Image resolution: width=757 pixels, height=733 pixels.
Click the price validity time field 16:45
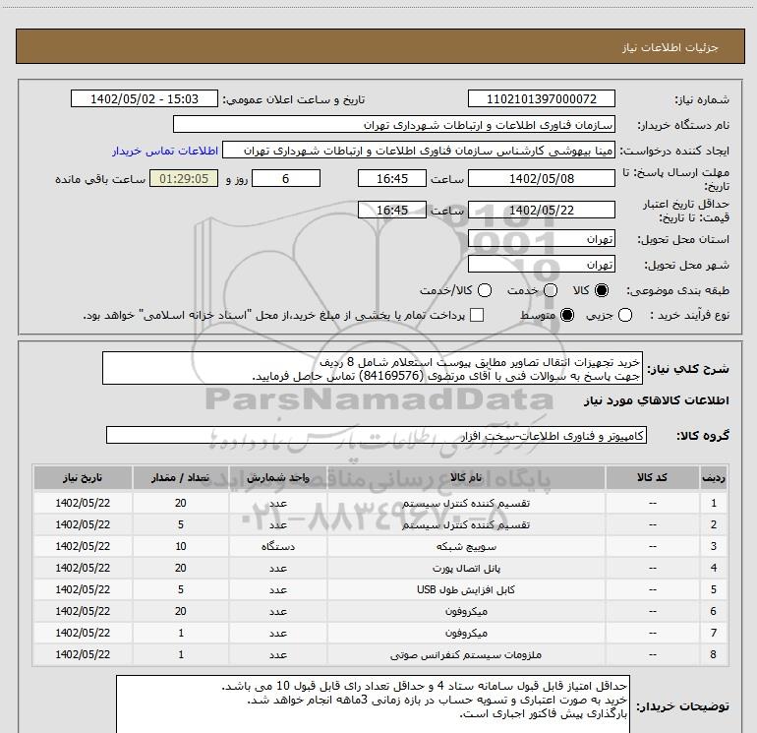coord(392,211)
